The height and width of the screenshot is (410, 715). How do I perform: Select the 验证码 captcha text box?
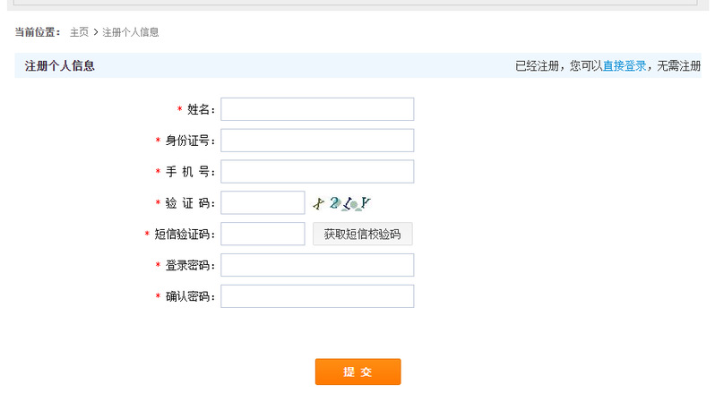tap(263, 203)
